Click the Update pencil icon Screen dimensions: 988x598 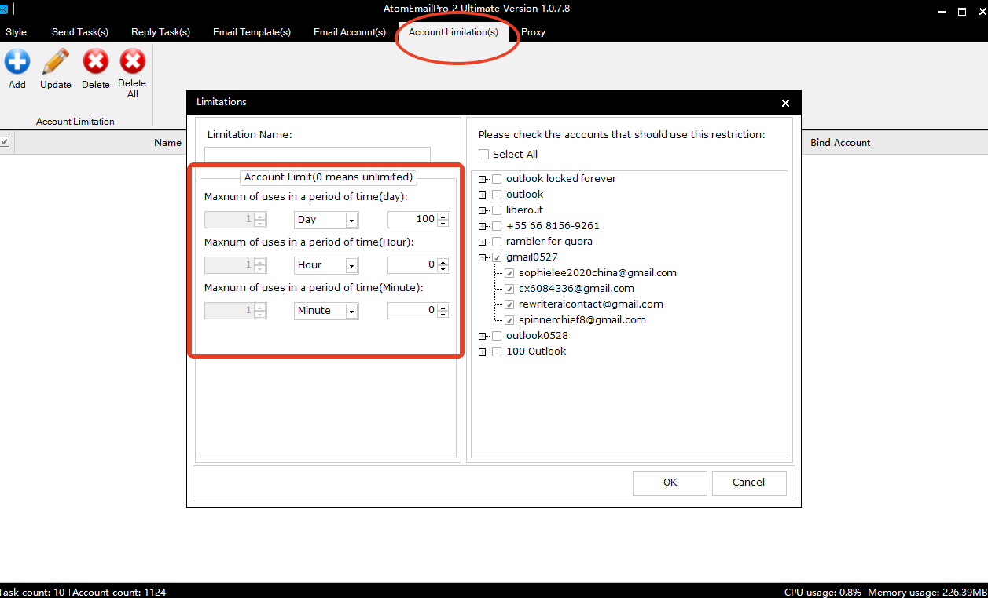click(56, 61)
